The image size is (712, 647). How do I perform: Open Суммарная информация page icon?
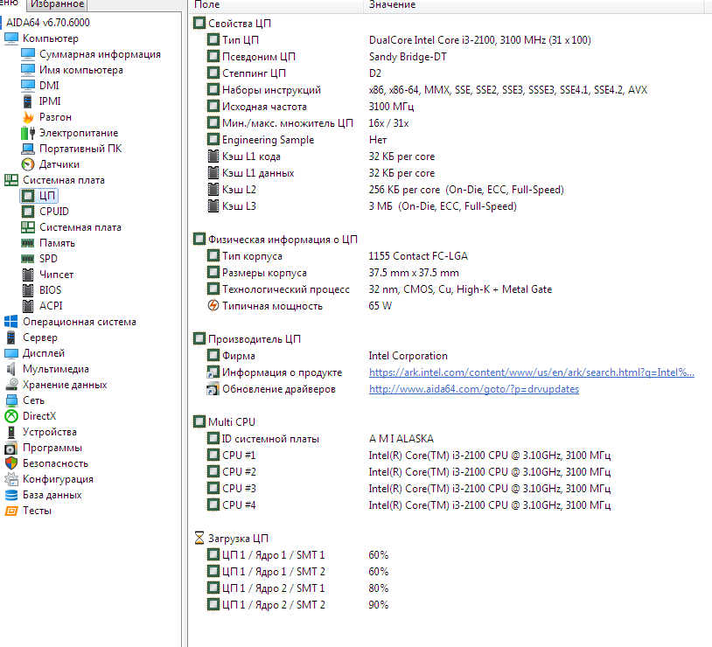pos(28,54)
